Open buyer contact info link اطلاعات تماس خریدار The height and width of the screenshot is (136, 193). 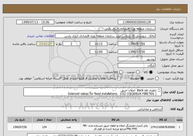(41, 36)
